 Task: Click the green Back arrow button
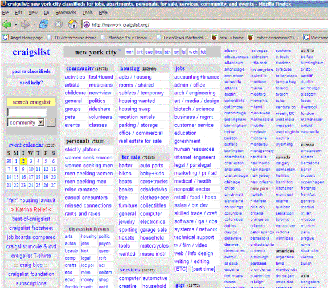click(x=7, y=24)
